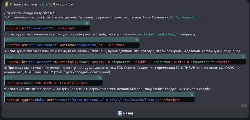Click the code line with id="not-ton-connect"
Viewport: 250px width, 120px height.
point(66,45)
